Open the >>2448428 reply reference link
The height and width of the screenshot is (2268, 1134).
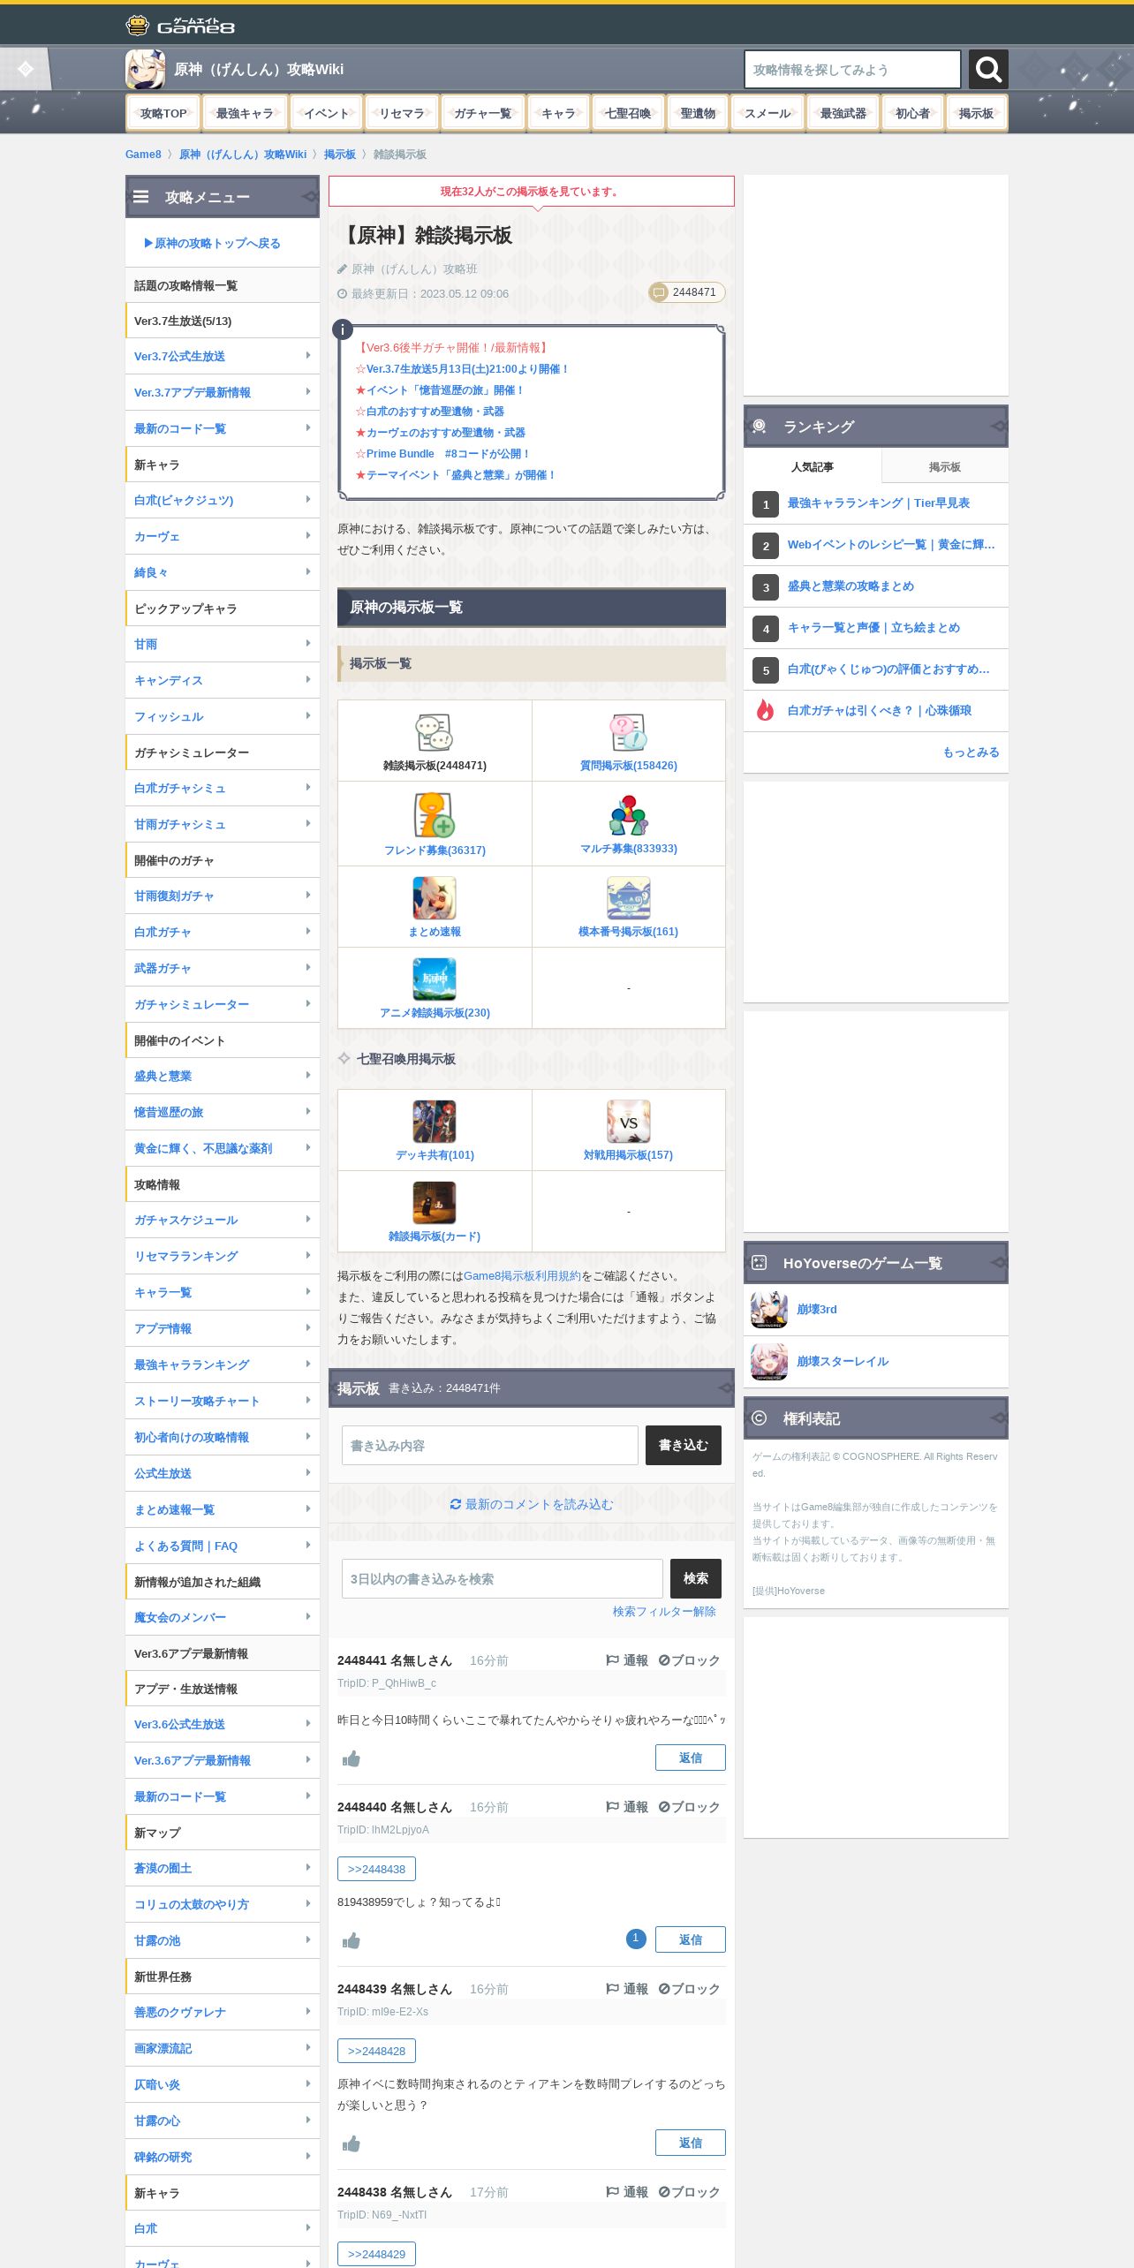click(376, 2051)
